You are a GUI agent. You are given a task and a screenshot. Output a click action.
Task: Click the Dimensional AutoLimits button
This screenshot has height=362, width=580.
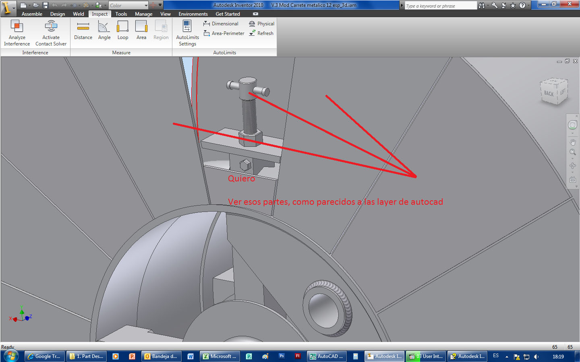[x=221, y=24]
